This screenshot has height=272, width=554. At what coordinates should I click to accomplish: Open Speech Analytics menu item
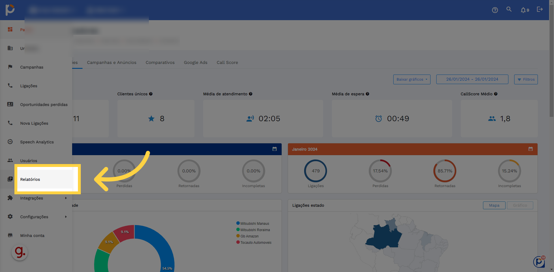click(x=37, y=142)
